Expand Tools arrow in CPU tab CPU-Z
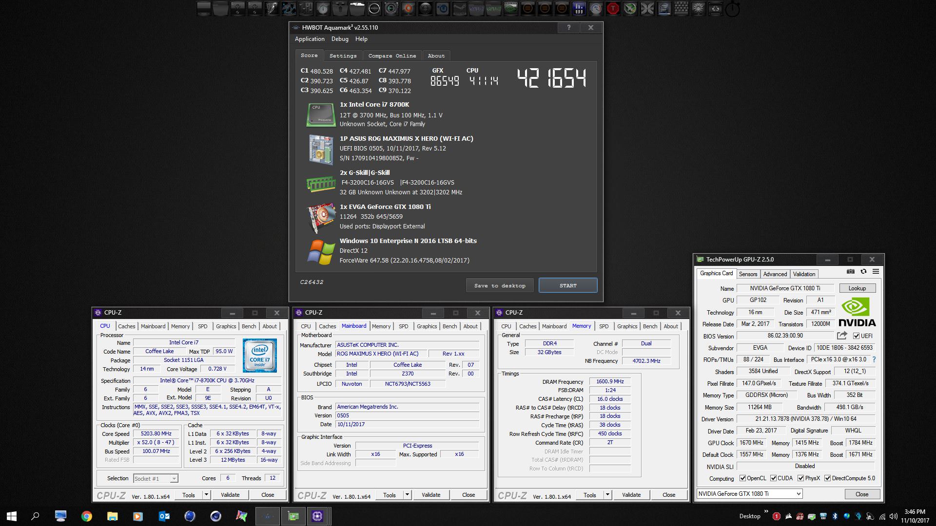 (x=206, y=495)
